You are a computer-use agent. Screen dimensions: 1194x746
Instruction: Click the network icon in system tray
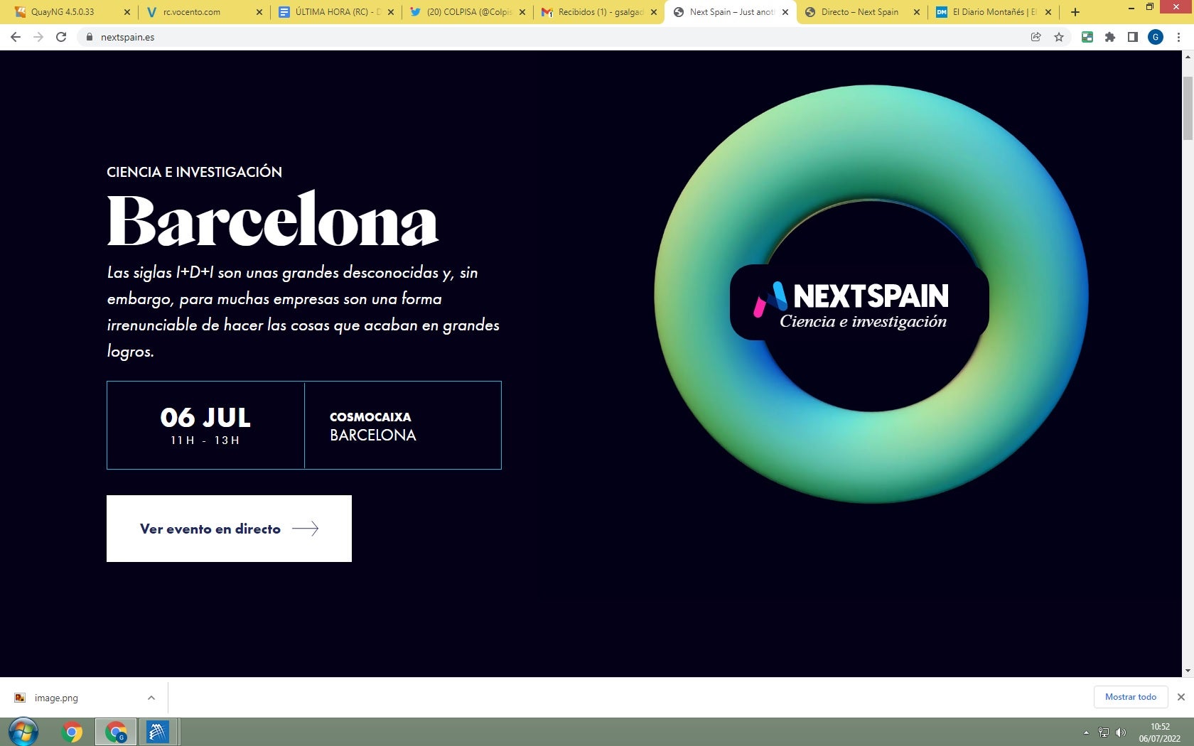pos(1104,733)
